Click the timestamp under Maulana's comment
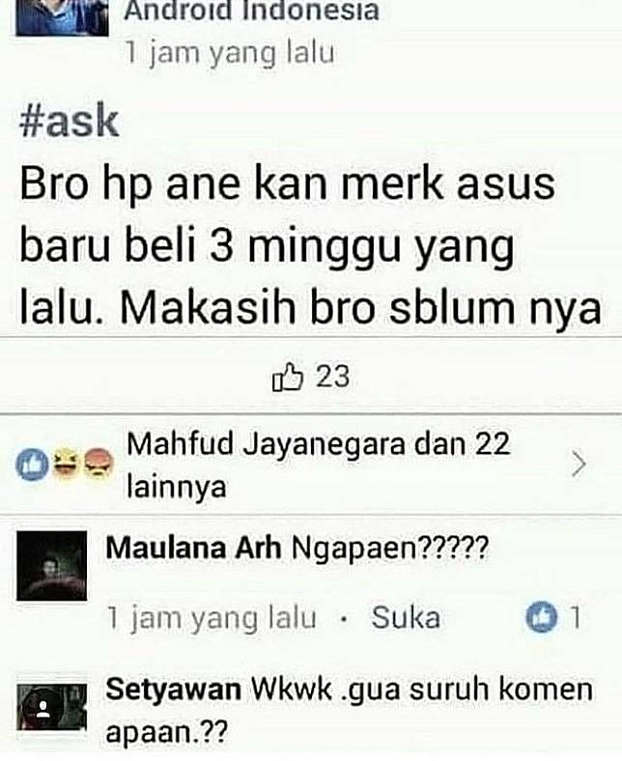 (212, 618)
